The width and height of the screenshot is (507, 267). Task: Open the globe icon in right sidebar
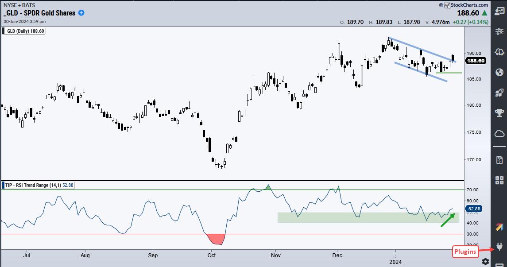tap(499, 72)
